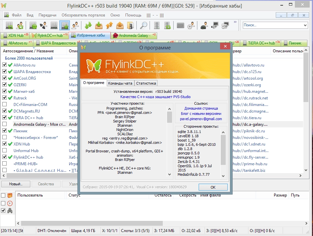Uncheck autoconnect for XDN Hub row

coord(4,144)
